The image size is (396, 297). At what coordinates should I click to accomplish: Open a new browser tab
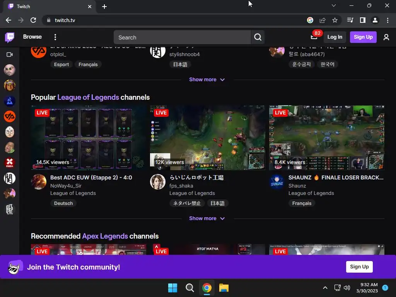point(104,7)
